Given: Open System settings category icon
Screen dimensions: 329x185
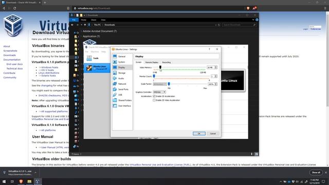Looking at the screenshot, I should [115, 62].
